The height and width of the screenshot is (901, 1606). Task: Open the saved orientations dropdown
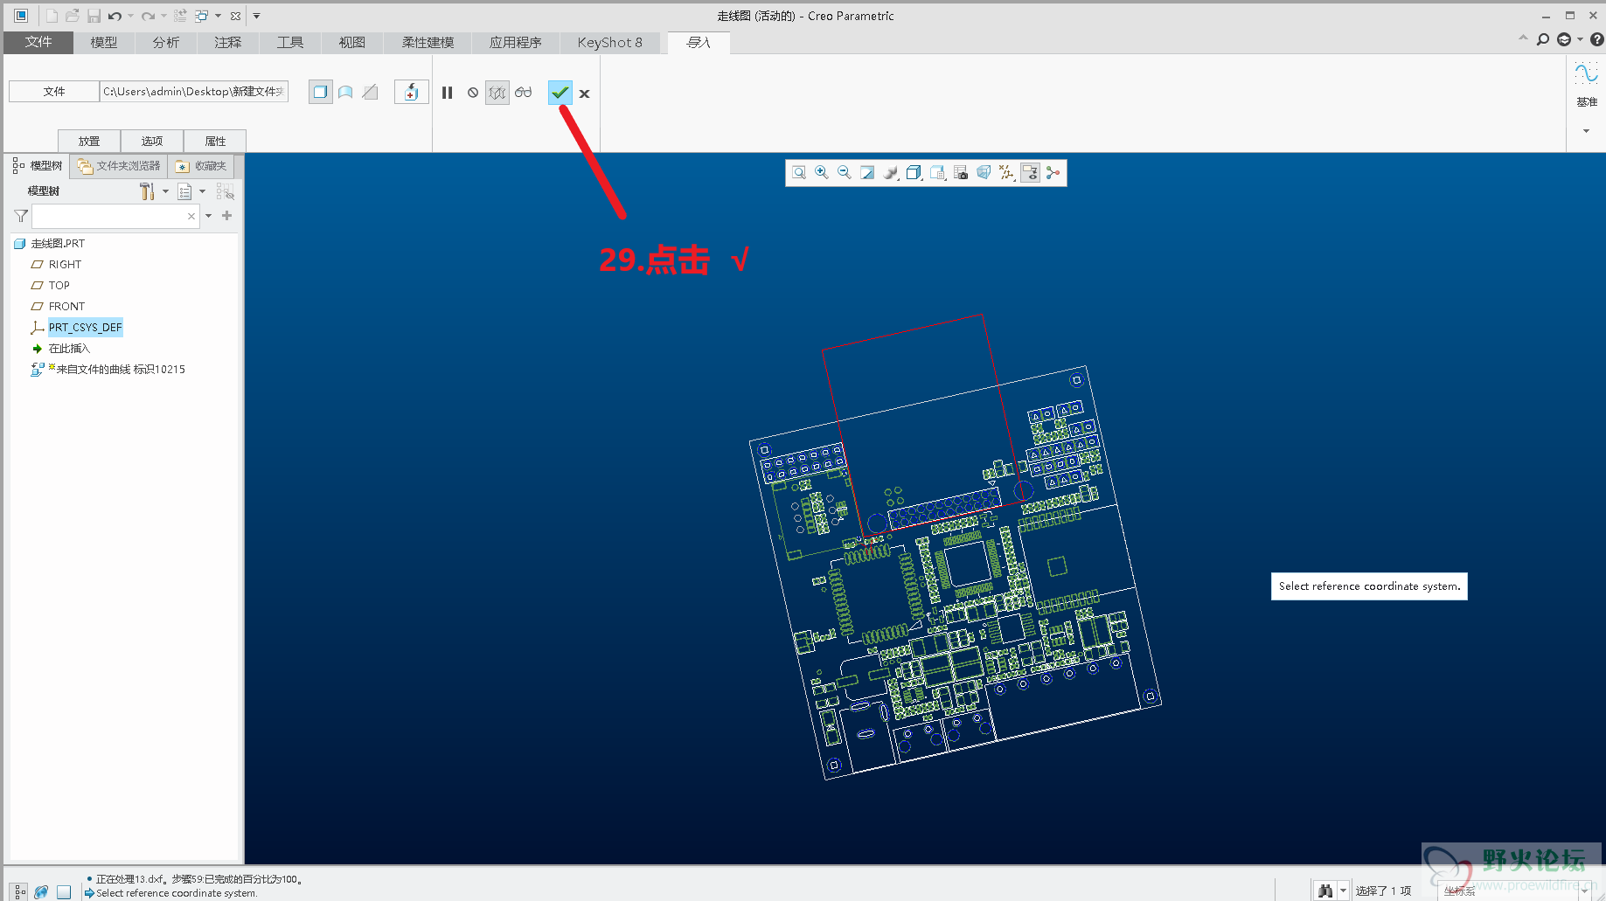coord(914,173)
